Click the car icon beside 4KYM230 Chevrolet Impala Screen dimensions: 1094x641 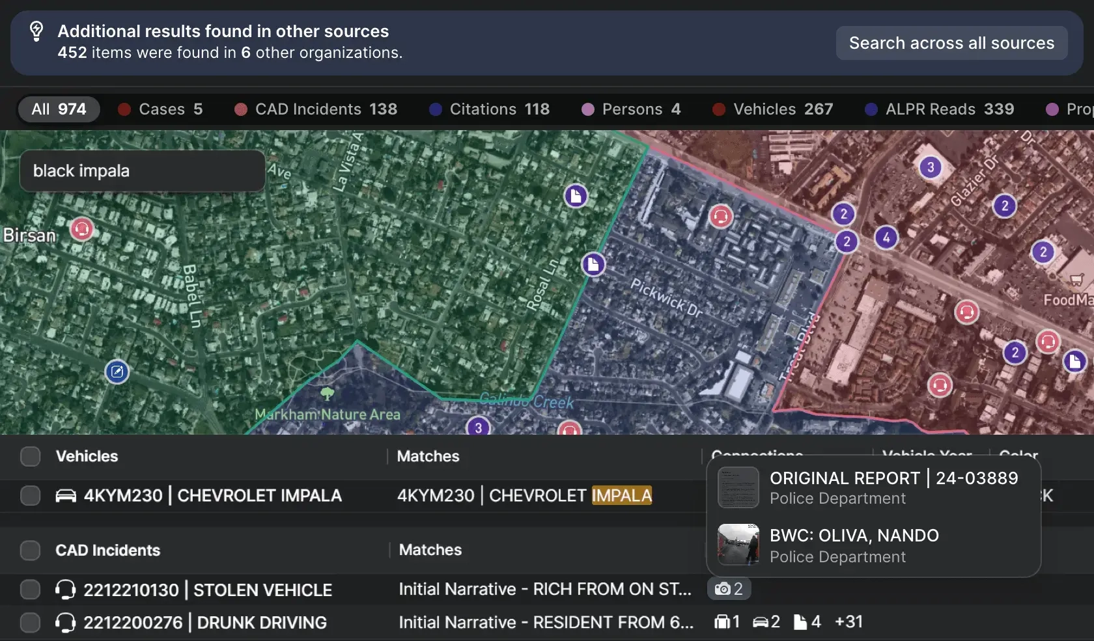pyautogui.click(x=66, y=496)
